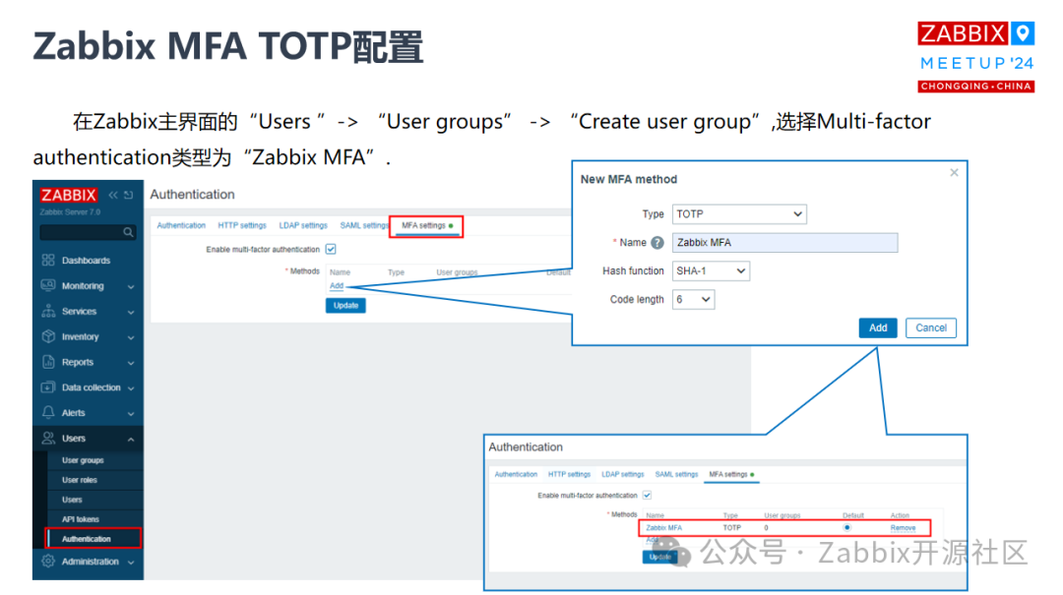Collapse the Users menu chevron
The width and height of the screenshot is (1063, 595).
pyautogui.click(x=131, y=440)
